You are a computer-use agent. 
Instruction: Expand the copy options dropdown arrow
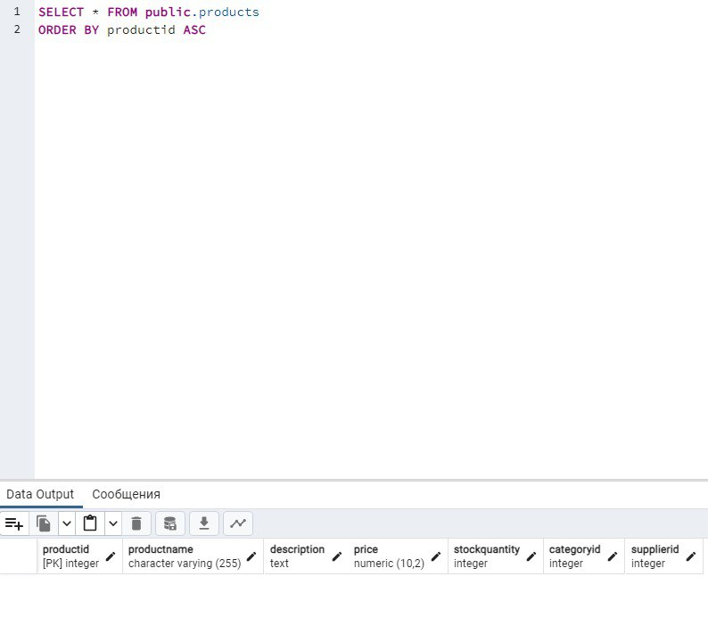point(66,523)
